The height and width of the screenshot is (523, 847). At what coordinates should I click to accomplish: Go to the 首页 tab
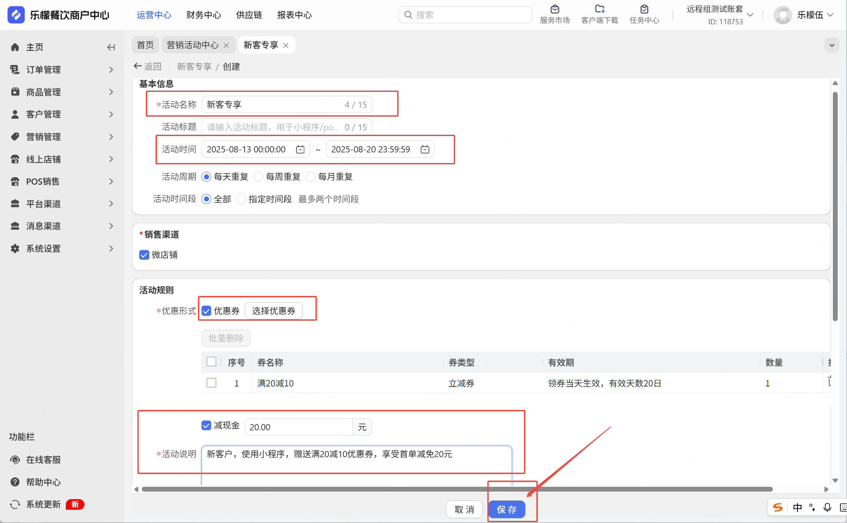tap(145, 45)
